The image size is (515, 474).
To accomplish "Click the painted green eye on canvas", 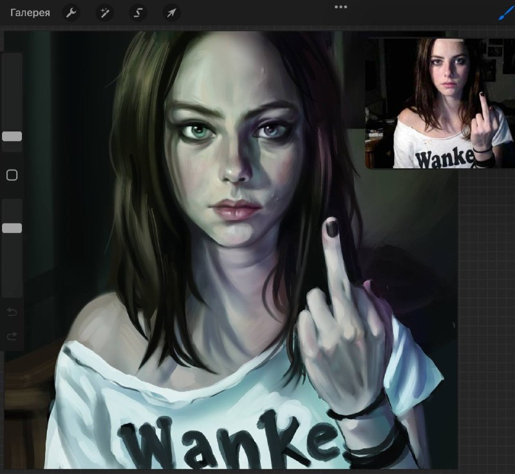I will [197, 131].
